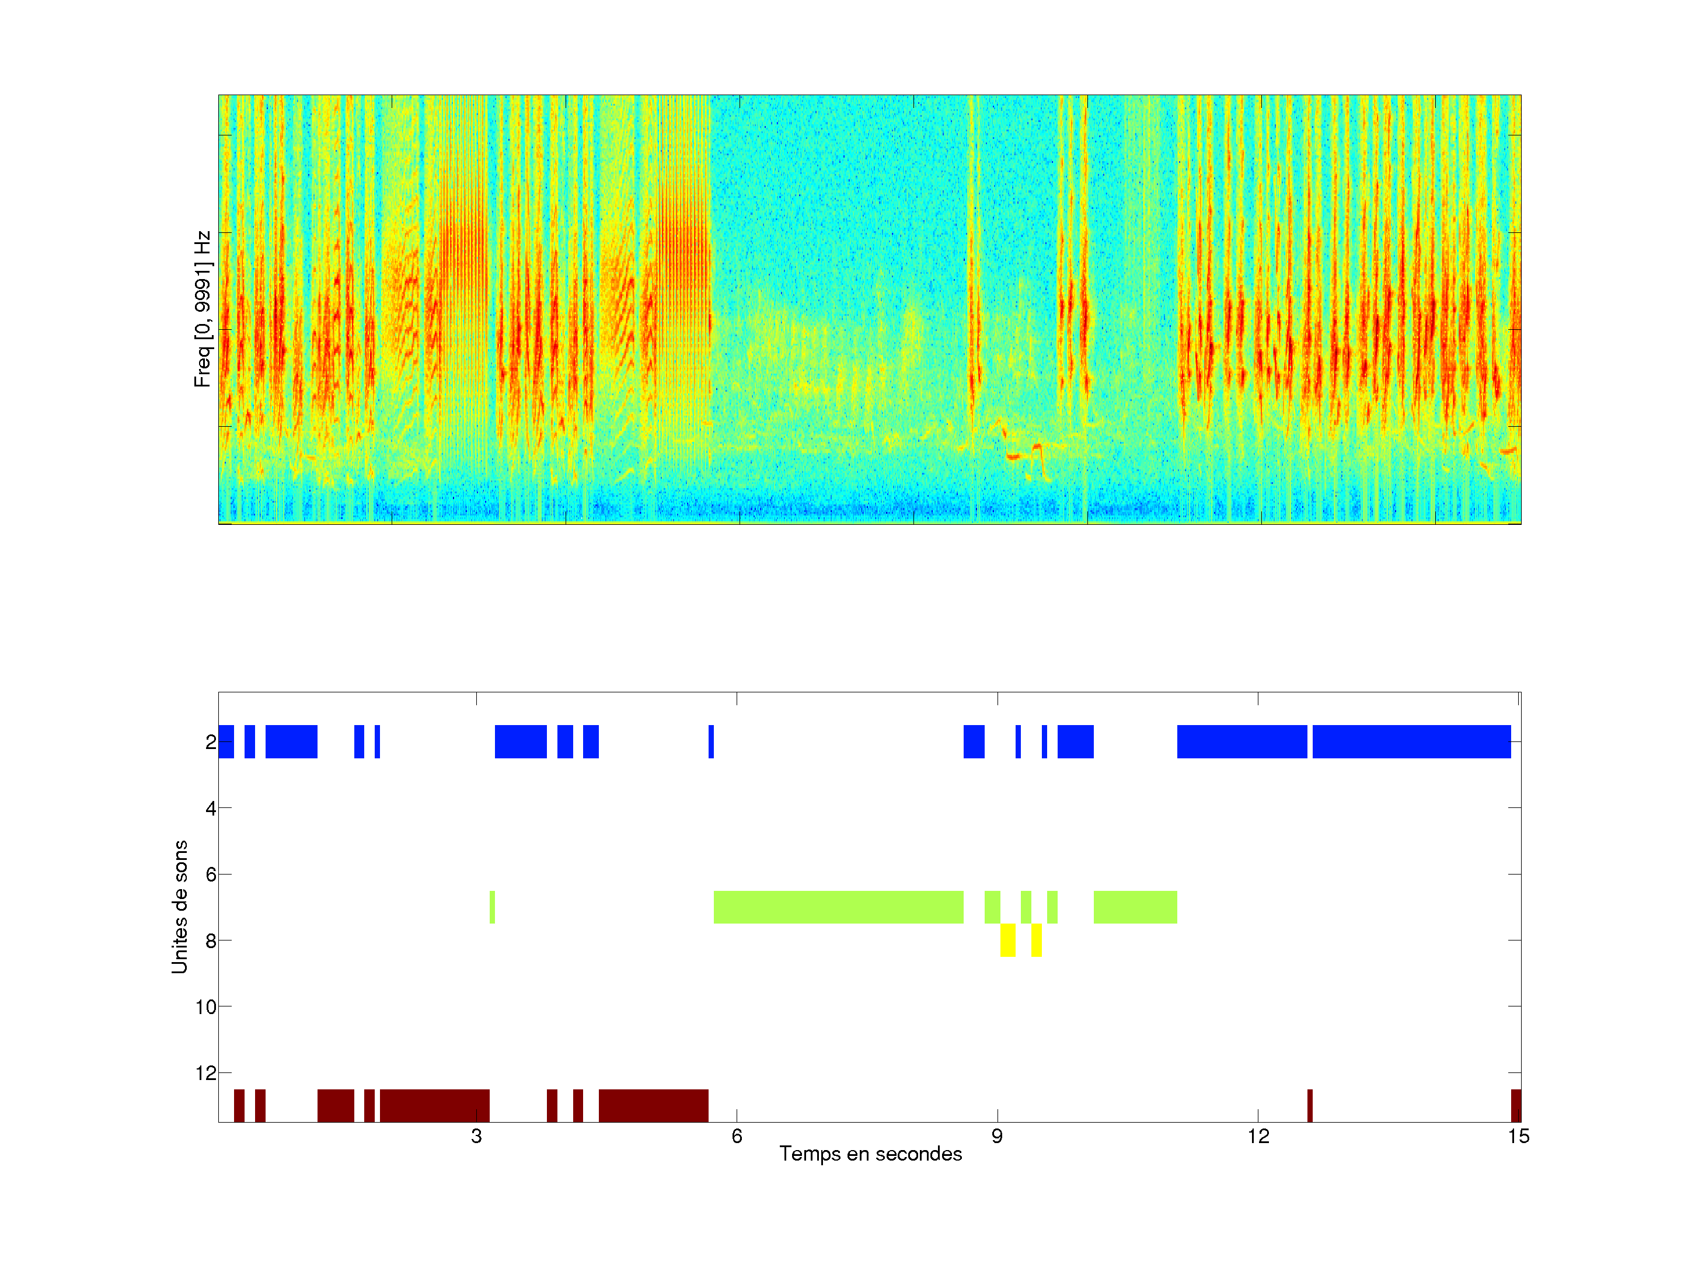1681x1261 pixels.
Task: Click the thin dark red marker after 12 seconds
Action: pyautogui.click(x=1310, y=1105)
